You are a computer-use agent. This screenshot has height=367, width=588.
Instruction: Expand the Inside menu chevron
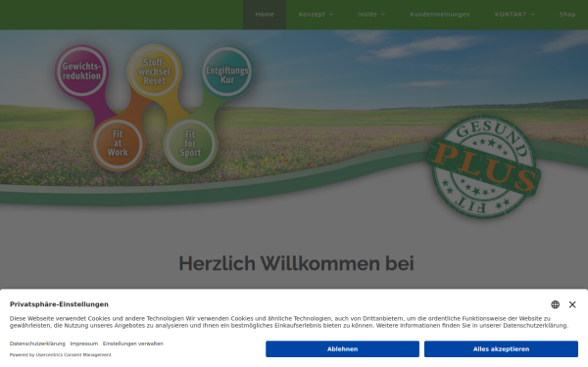point(383,15)
